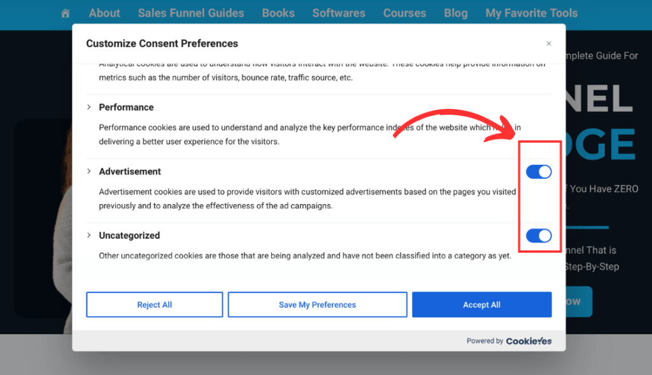Expand the Uncategorized cookies section
The width and height of the screenshot is (652, 375).
point(89,235)
